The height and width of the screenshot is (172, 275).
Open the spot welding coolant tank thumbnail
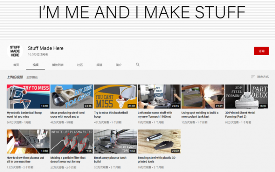[202, 96]
